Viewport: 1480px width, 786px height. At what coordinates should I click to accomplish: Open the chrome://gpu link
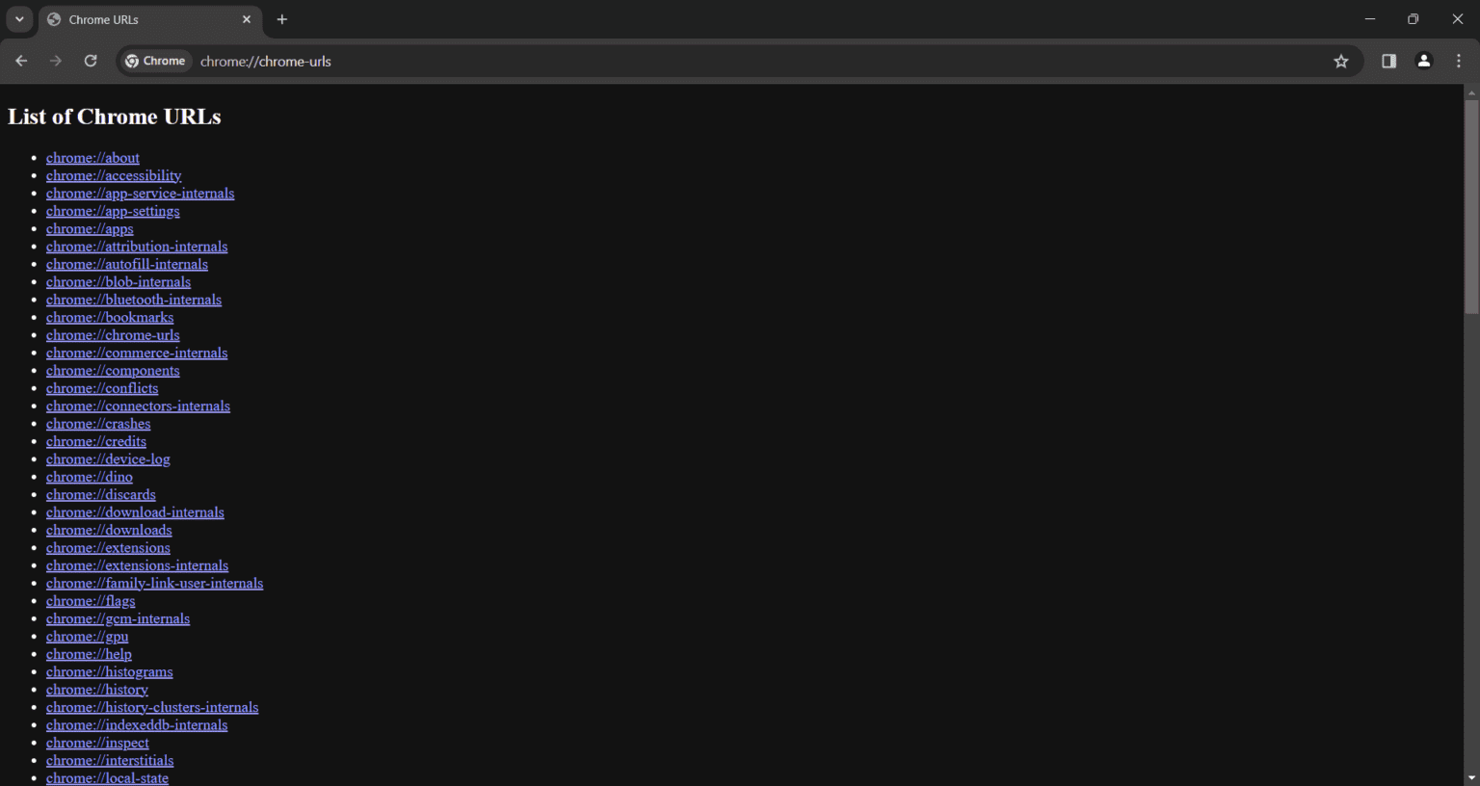click(x=87, y=637)
